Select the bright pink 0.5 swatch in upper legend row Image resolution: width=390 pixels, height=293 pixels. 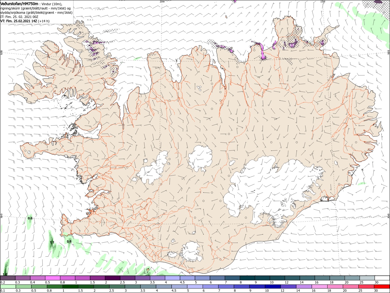click(x=52, y=278)
